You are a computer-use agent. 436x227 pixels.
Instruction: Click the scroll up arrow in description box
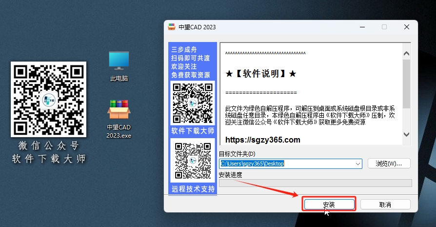pyautogui.click(x=406, y=53)
